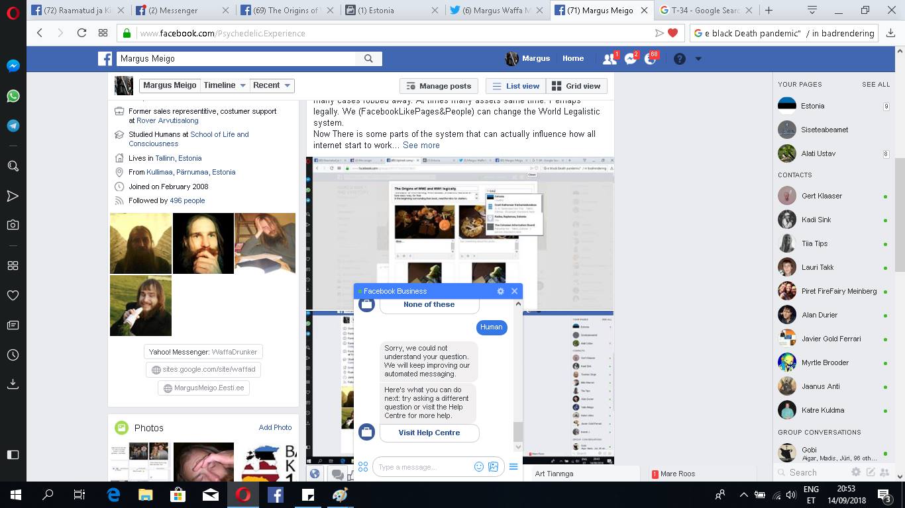Open My Flow in the Opera sidebar

click(x=13, y=195)
